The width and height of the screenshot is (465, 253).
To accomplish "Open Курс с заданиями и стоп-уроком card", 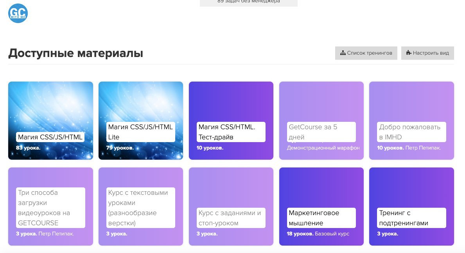I will pyautogui.click(x=231, y=207).
